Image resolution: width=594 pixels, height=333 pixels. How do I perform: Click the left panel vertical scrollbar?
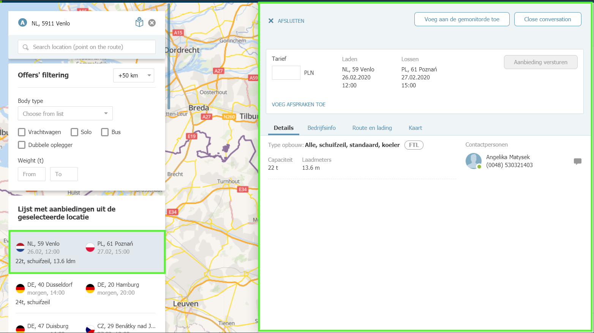click(x=169, y=57)
